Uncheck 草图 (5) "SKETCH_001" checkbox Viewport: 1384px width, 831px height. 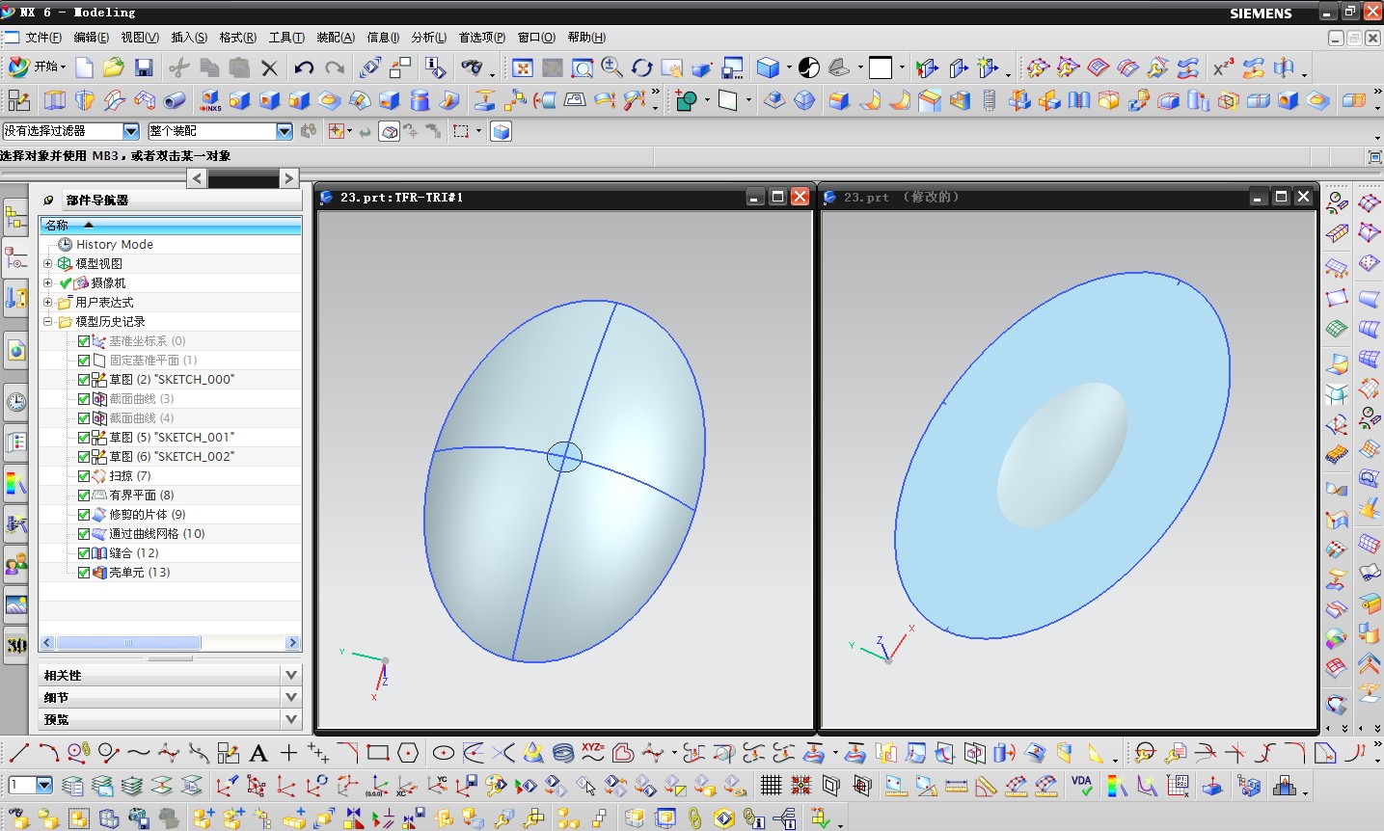[84, 438]
